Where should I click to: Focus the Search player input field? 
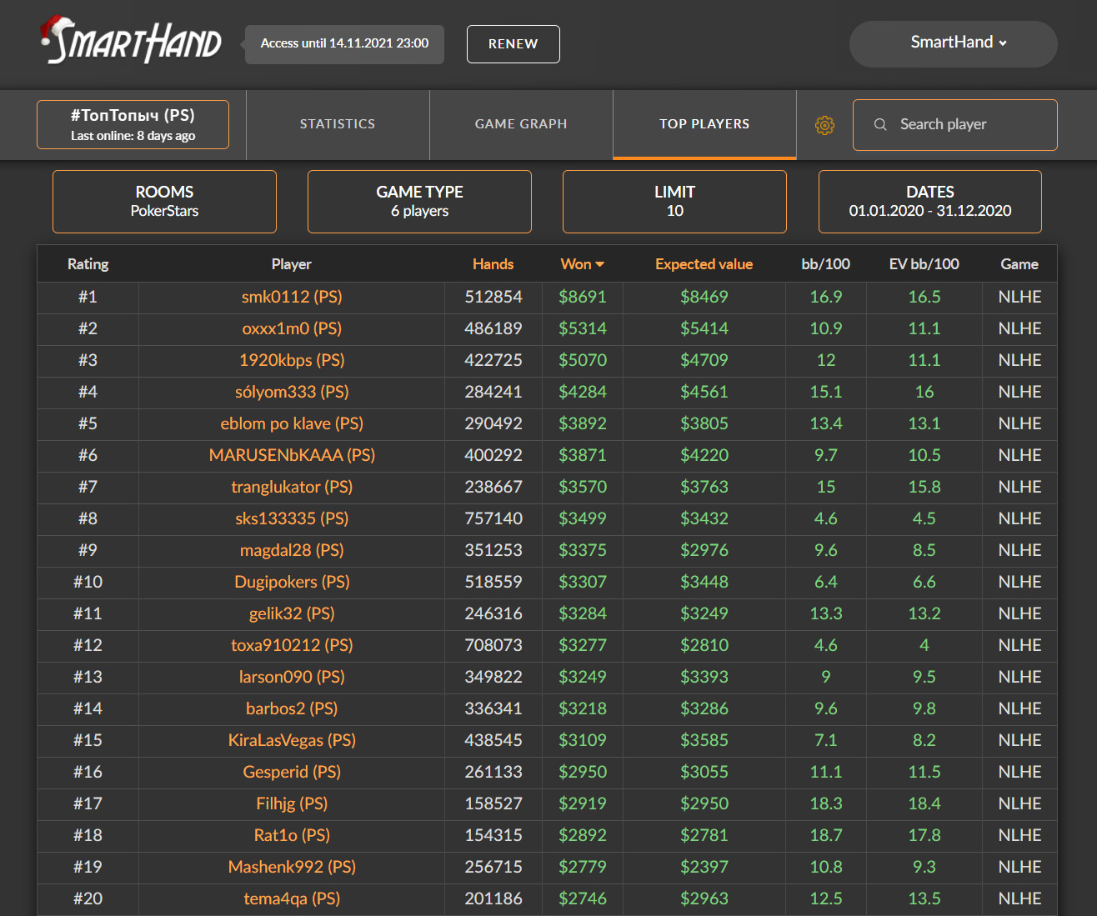pos(955,125)
